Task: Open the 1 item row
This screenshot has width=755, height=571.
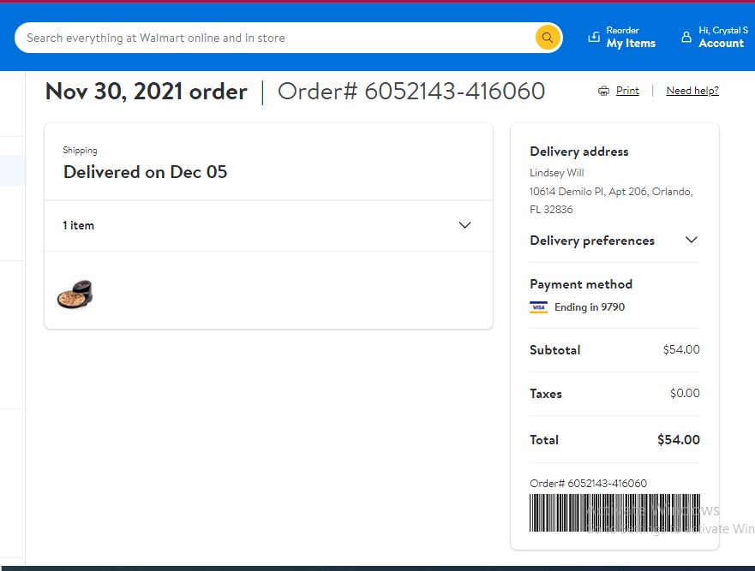Action: tap(268, 226)
